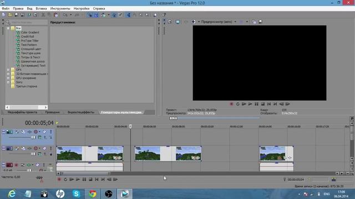Open project Properties from main toolbar
Image resolution: width=355 pixels, height=199 pixels.
pyautogui.click(x=35, y=15)
